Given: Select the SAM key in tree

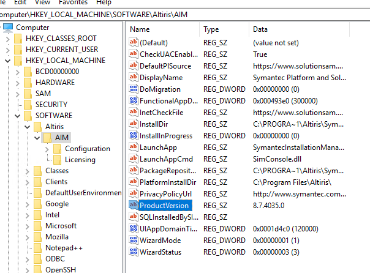Looking at the screenshot, I should click(x=43, y=94).
